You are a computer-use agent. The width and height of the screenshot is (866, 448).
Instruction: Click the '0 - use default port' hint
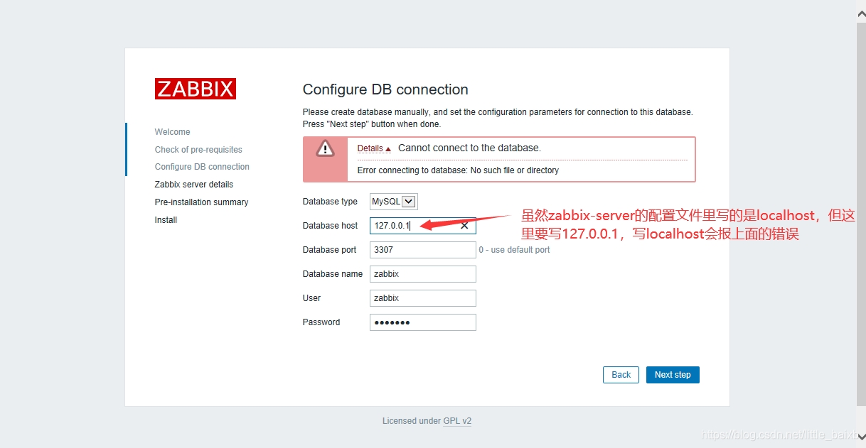click(514, 250)
